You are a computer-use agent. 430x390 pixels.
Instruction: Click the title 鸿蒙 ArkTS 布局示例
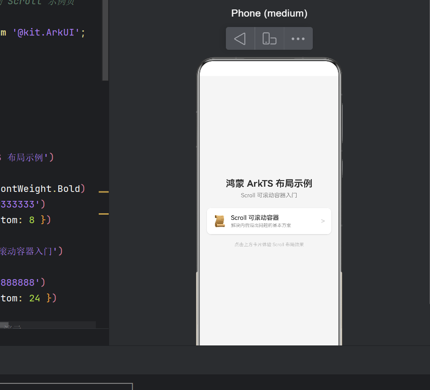click(x=269, y=183)
